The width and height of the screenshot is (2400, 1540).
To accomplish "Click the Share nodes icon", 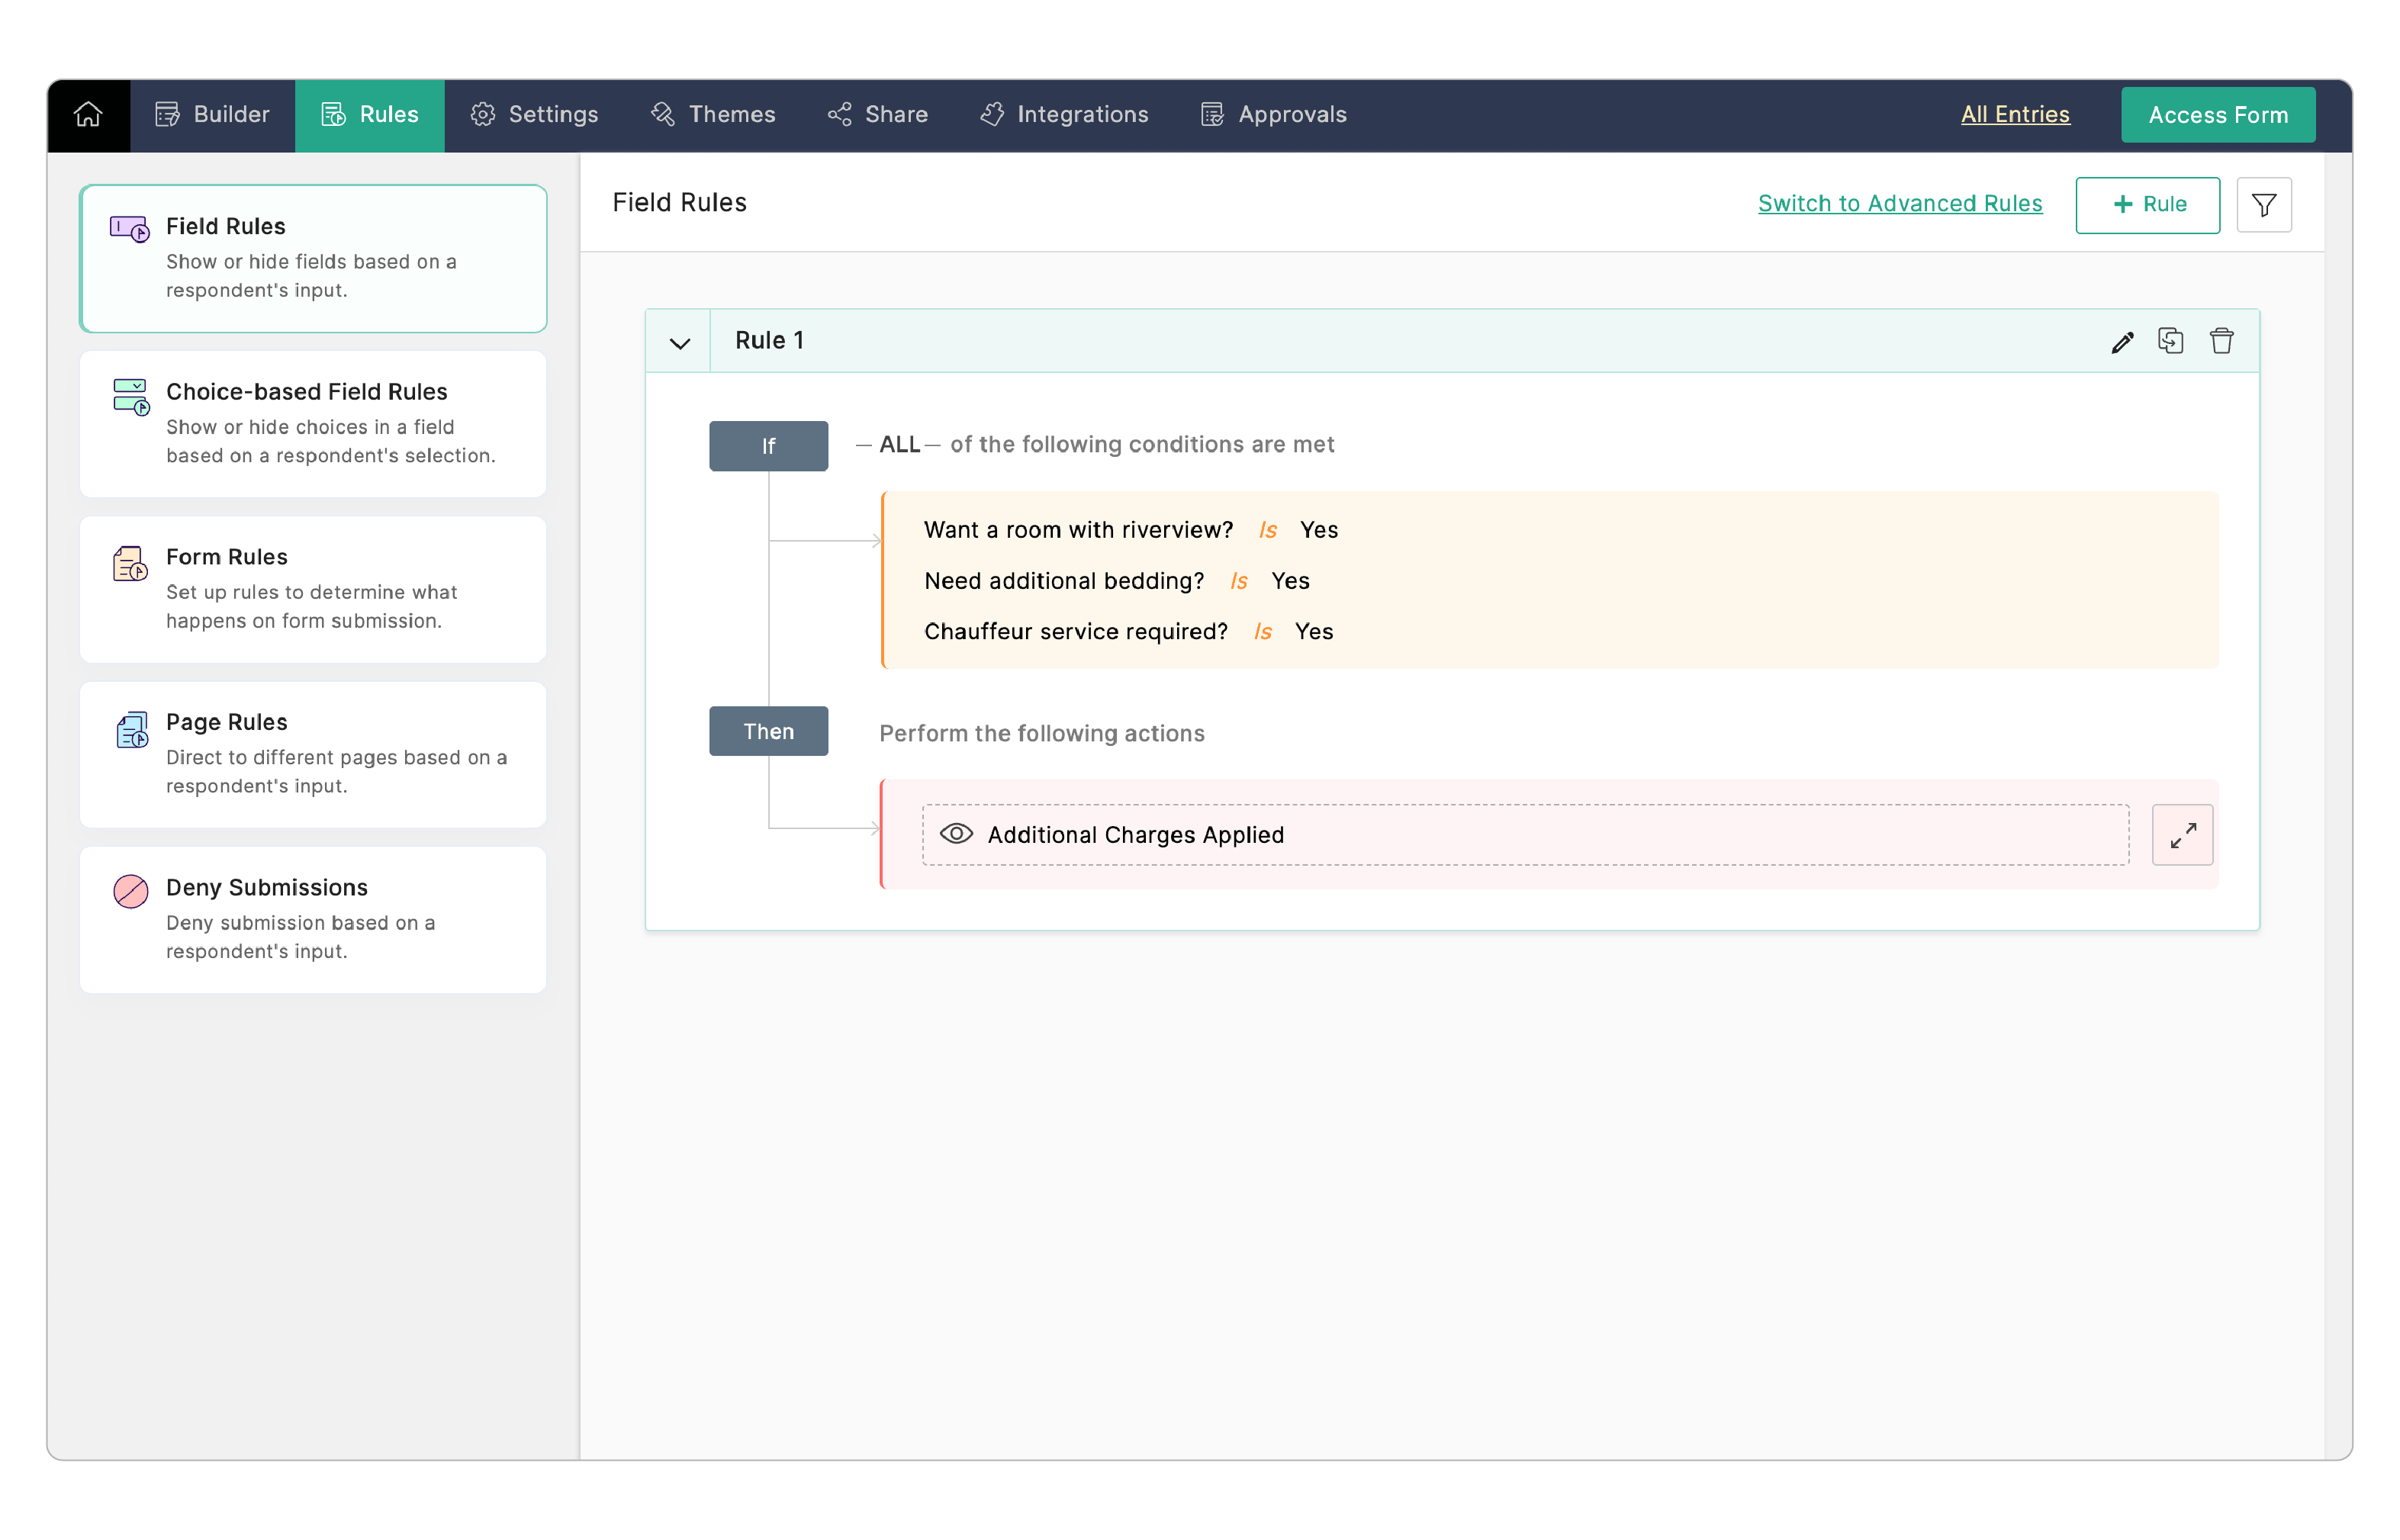I will pos(839,115).
